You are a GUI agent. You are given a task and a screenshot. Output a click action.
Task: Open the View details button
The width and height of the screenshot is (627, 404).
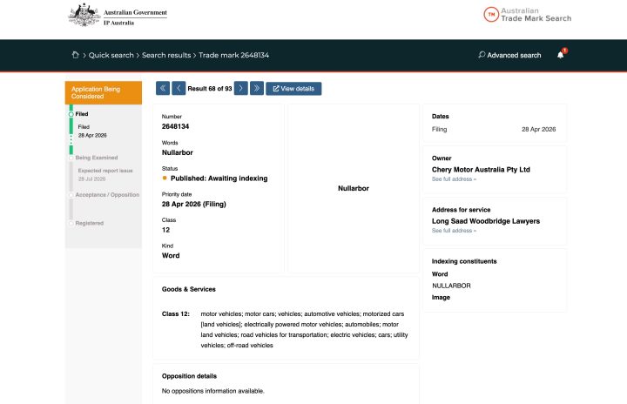click(293, 89)
